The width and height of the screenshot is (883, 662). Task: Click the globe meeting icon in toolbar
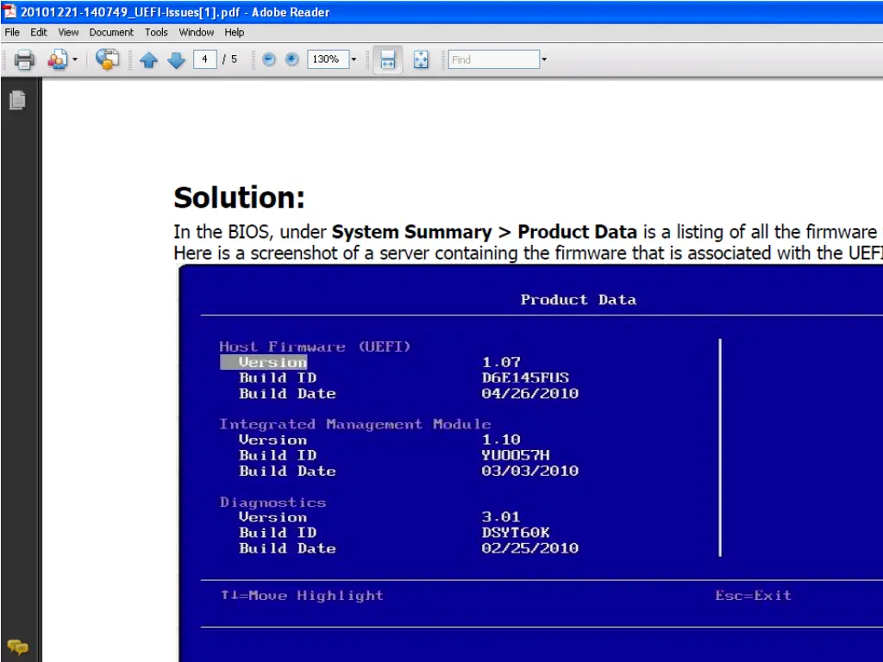[x=107, y=59]
